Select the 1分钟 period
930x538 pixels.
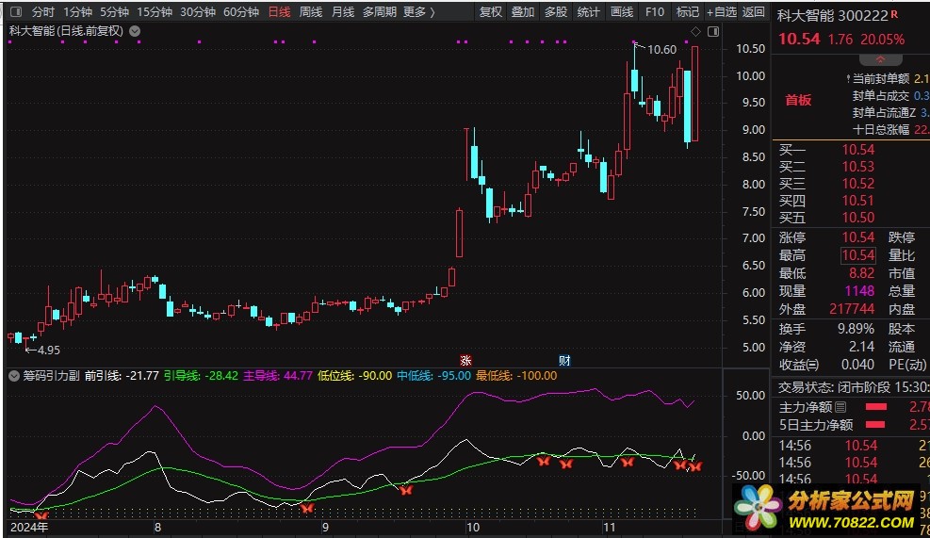[77, 12]
